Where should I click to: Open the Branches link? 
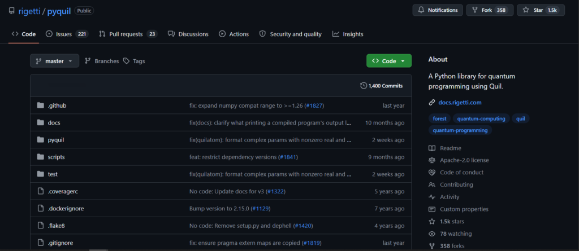(102, 61)
